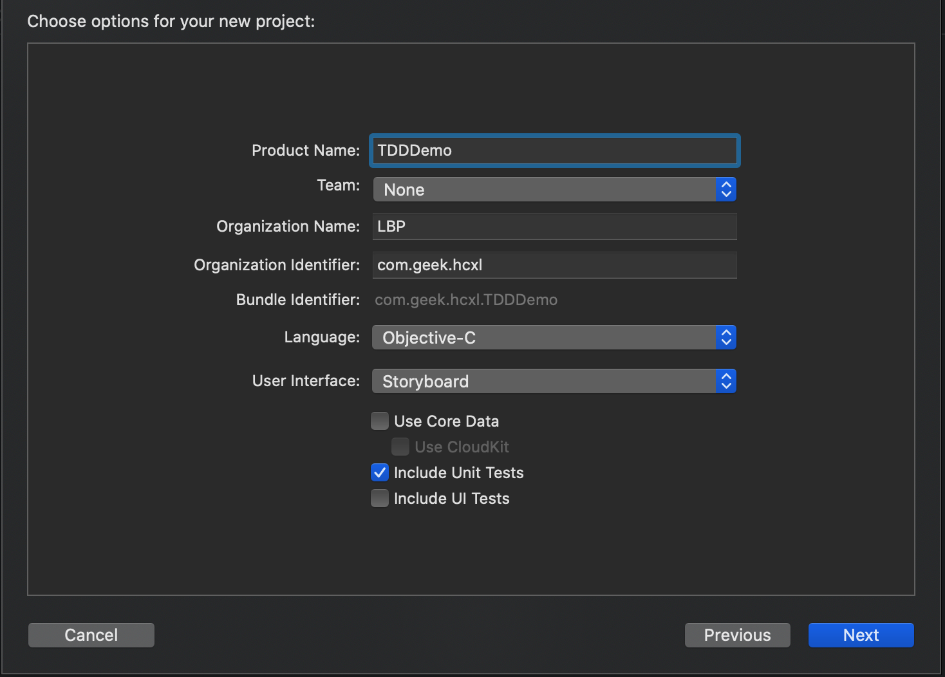Open the Language dropdown showing Objective-C
945x677 pixels.
tap(544, 337)
